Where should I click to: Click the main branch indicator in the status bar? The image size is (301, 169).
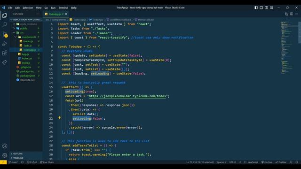pos(13,162)
